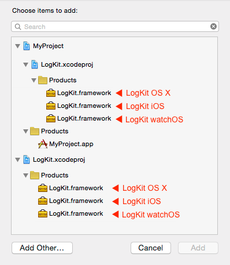Click Products folder icon inside MyProject's nested LogKit.xcodeproj

click(43, 80)
